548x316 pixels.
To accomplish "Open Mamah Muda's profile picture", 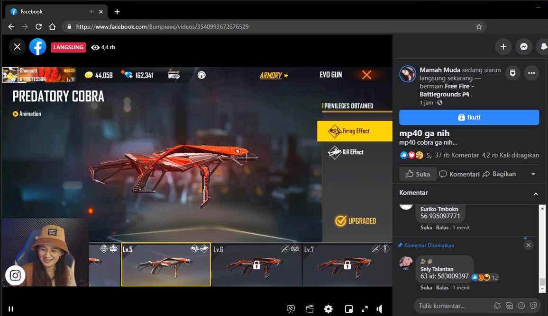I will click(408, 74).
